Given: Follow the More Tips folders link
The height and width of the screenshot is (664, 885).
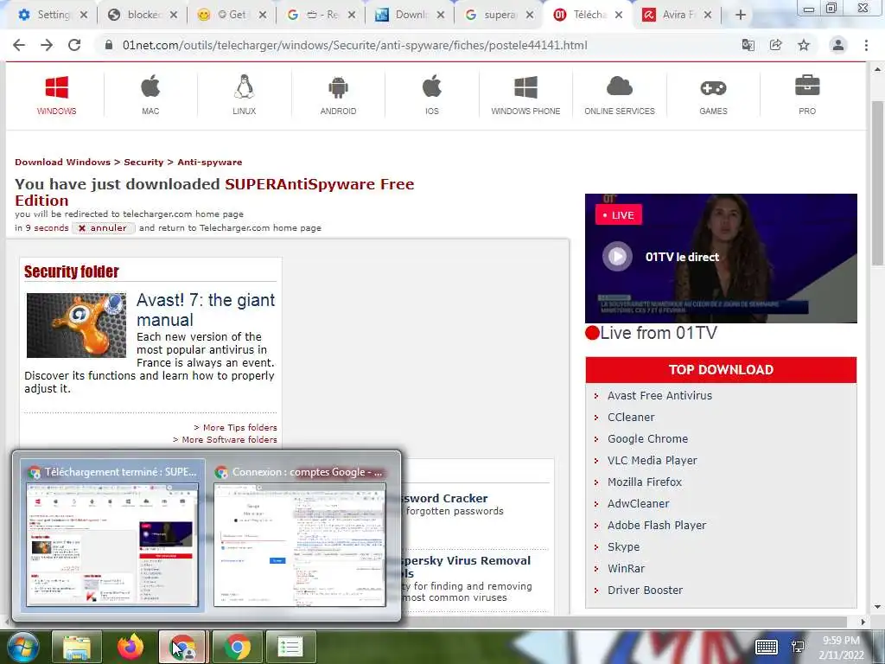Looking at the screenshot, I should click(x=240, y=427).
